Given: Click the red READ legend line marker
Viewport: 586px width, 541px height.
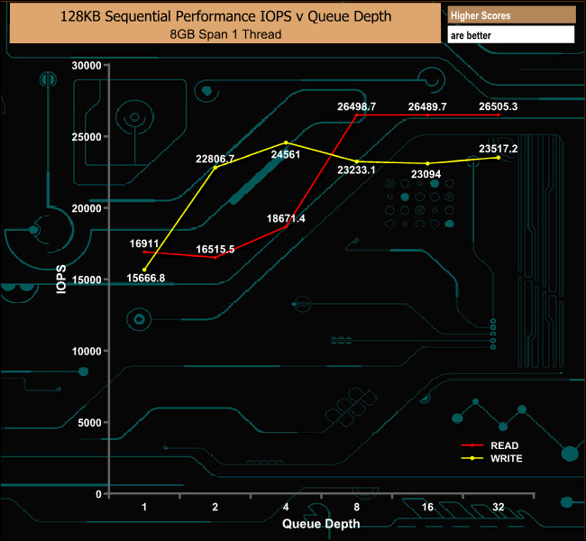Looking at the screenshot, I should coord(472,445).
